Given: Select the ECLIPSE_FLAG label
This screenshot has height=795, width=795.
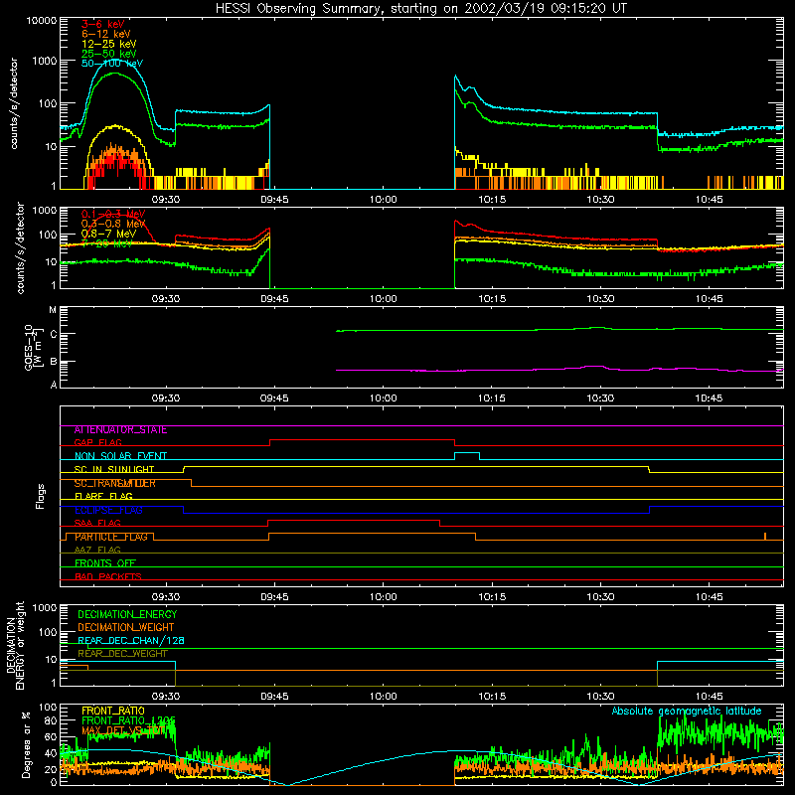Looking at the screenshot, I should tap(108, 510).
